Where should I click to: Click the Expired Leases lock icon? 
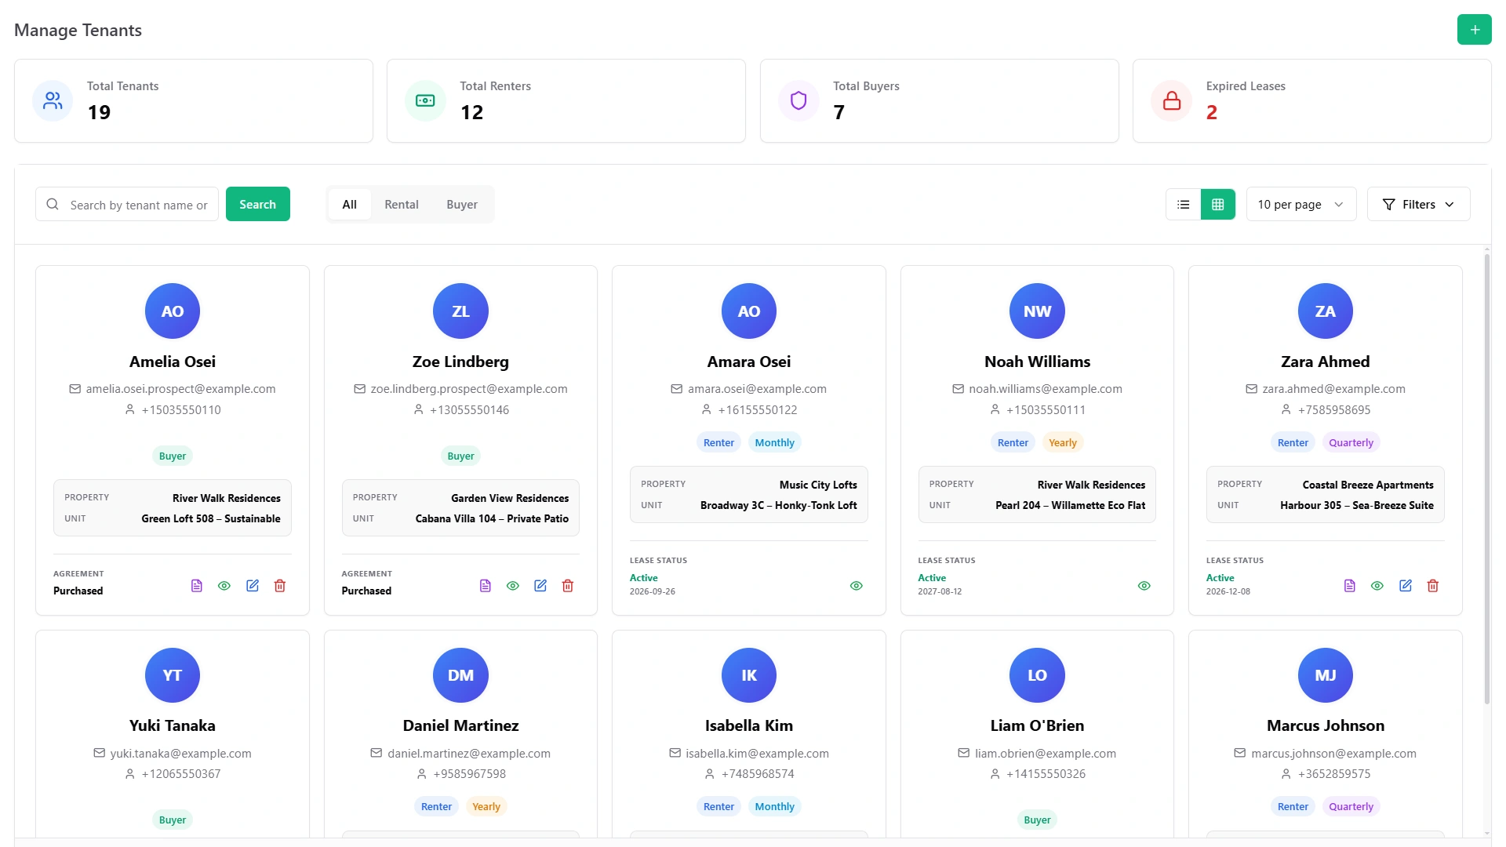[x=1172, y=100]
